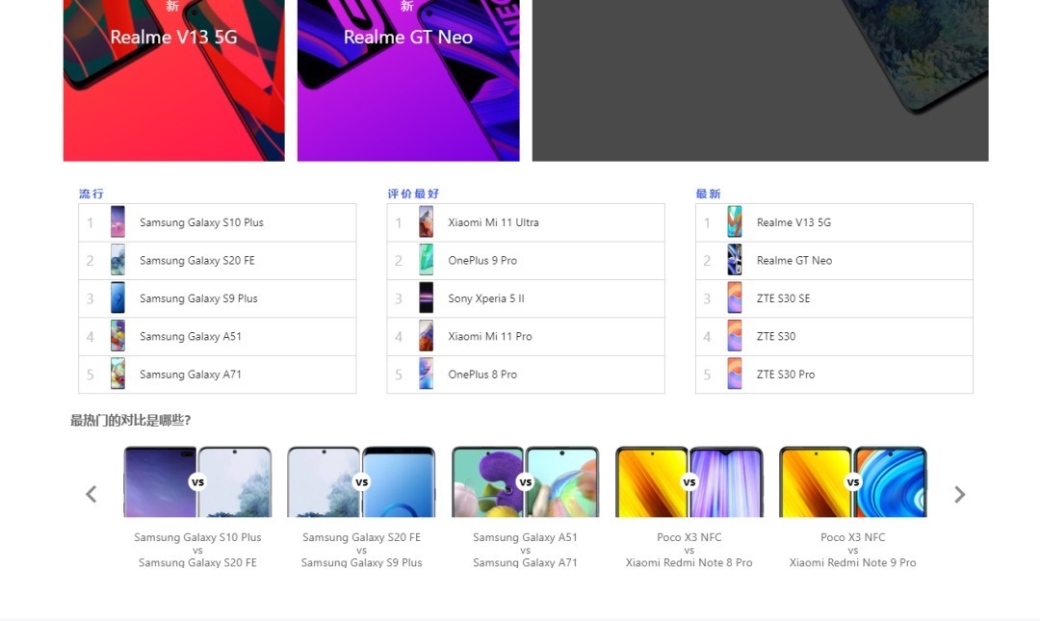Click the Sony Xperia 5 II phone icon

(x=427, y=298)
